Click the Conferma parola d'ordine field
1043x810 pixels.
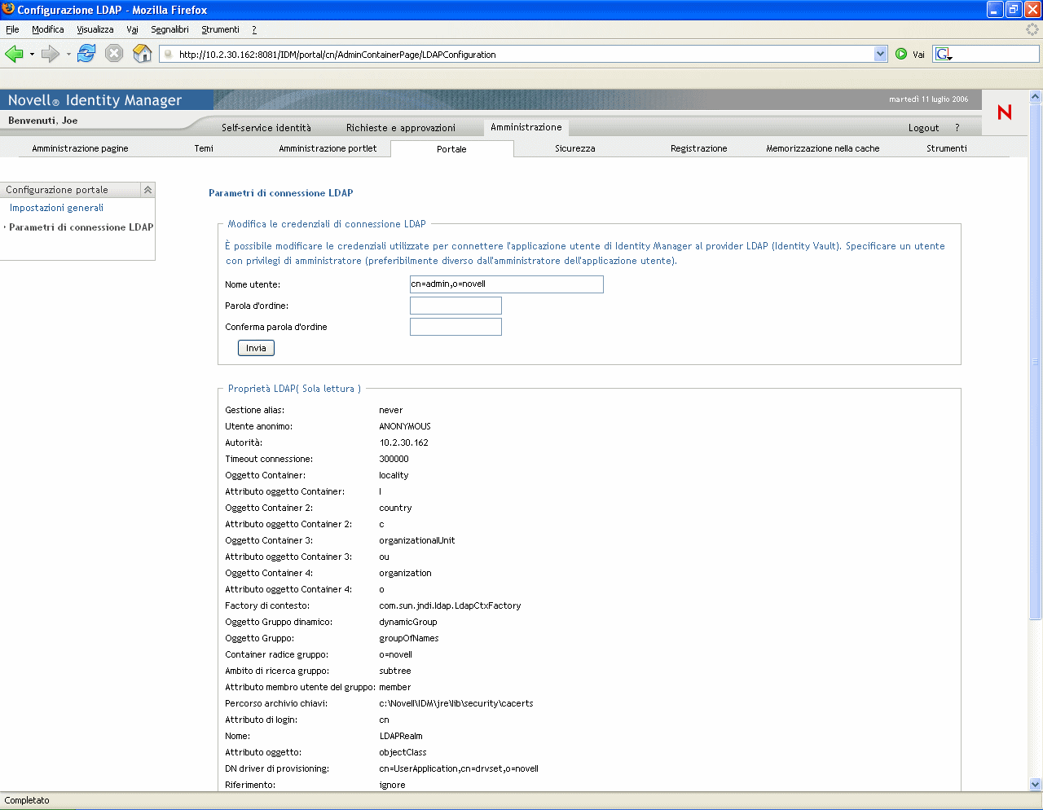pos(455,327)
